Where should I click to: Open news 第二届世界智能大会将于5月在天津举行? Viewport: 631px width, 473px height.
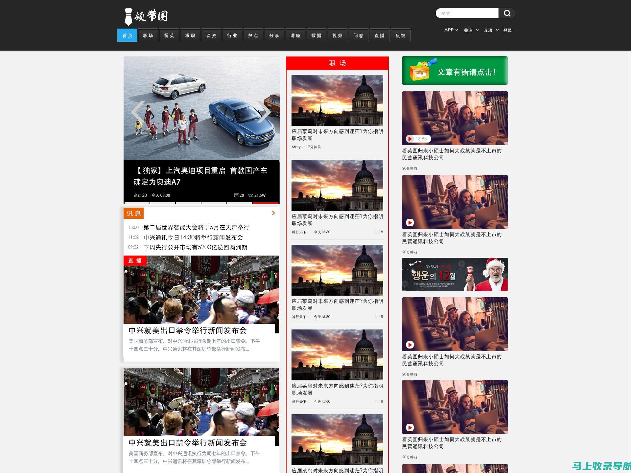[197, 227]
